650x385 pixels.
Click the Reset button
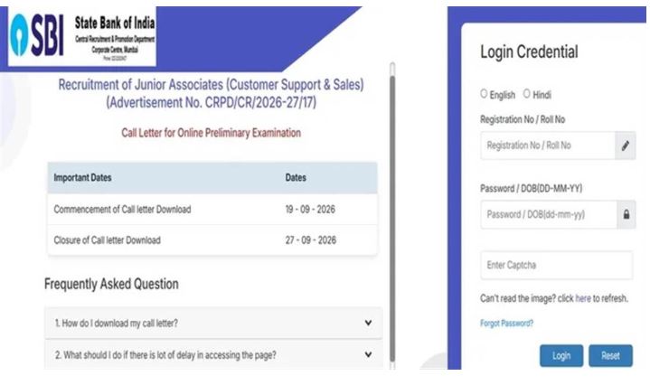pos(610,355)
